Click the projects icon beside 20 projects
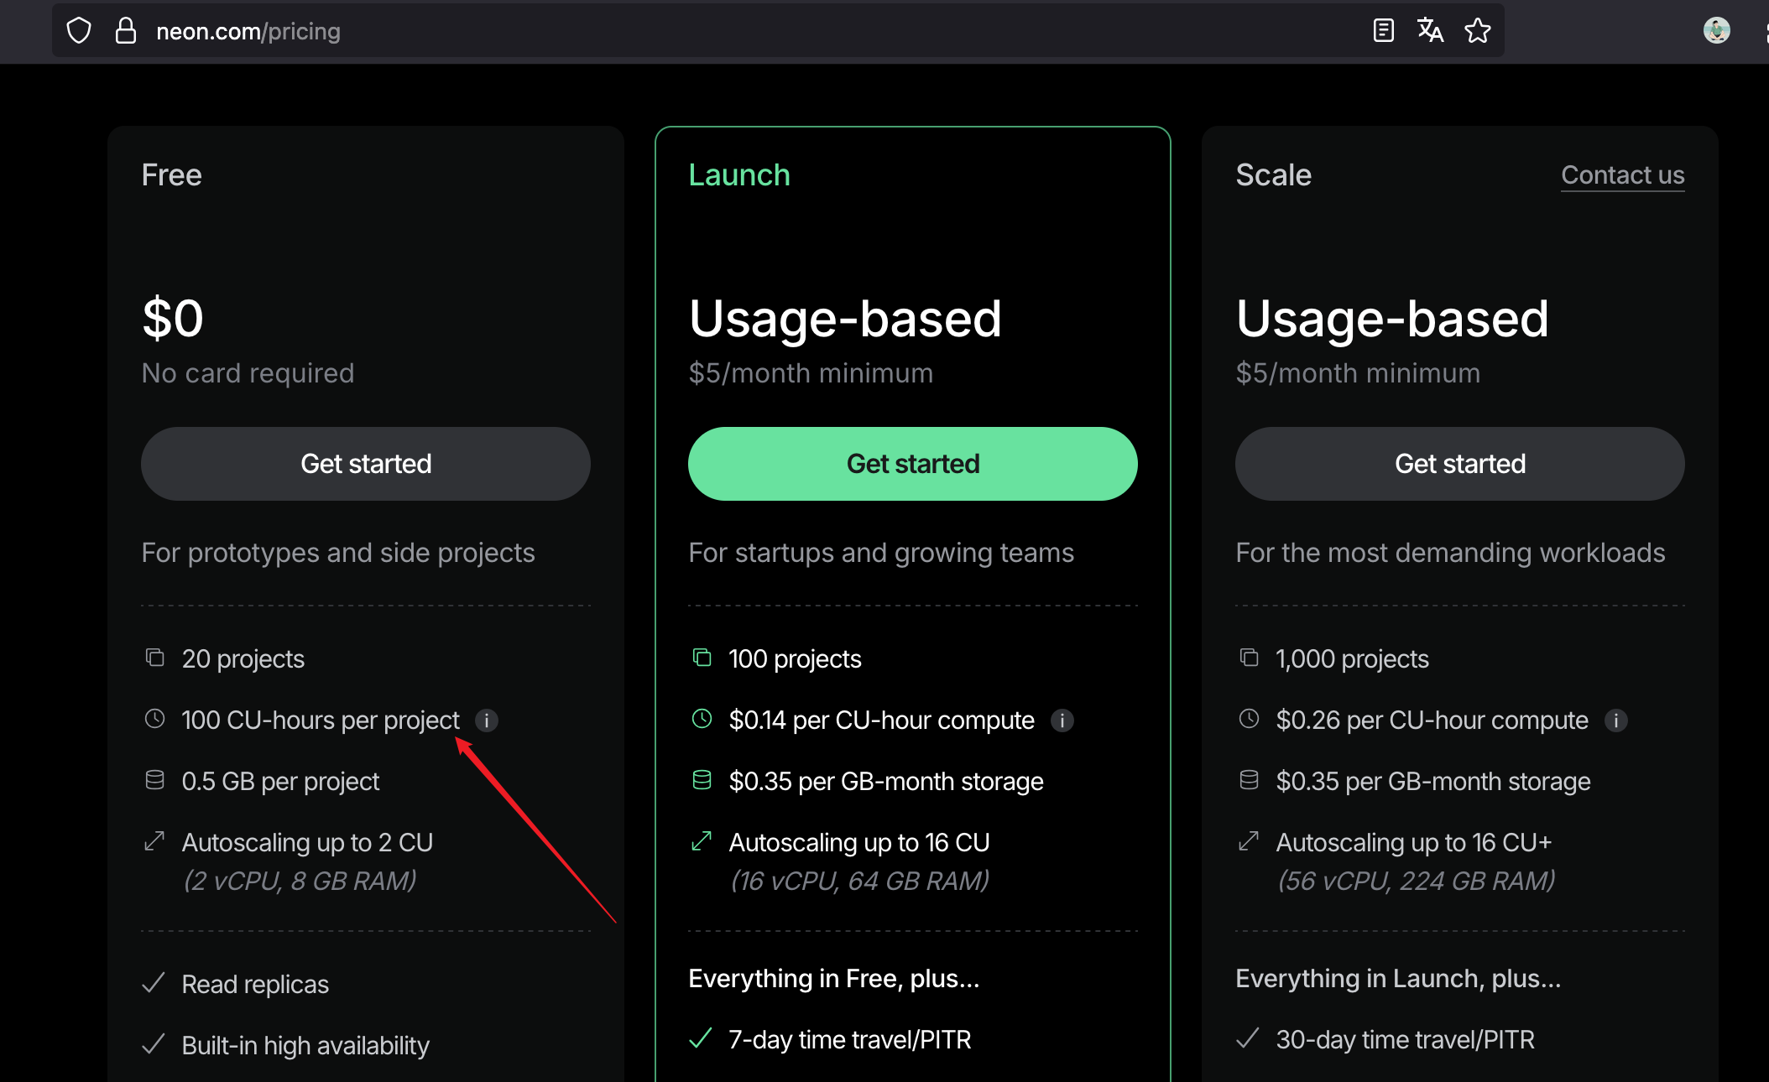Image resolution: width=1769 pixels, height=1082 pixels. point(154,658)
